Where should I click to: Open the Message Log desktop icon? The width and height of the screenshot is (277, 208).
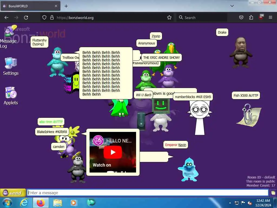tap(8, 37)
